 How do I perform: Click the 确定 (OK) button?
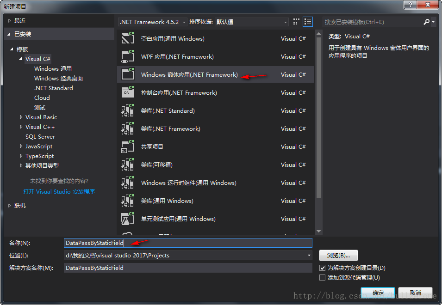(x=378, y=293)
